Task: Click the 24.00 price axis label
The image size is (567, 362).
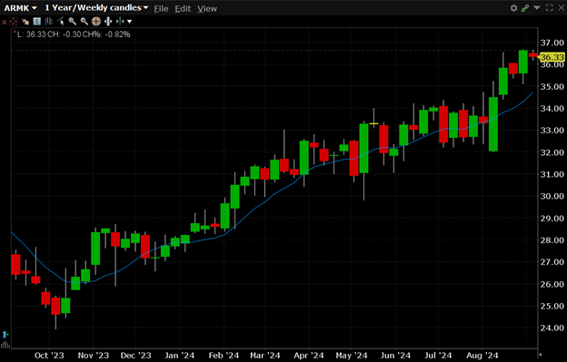Action: pyautogui.click(x=552, y=328)
